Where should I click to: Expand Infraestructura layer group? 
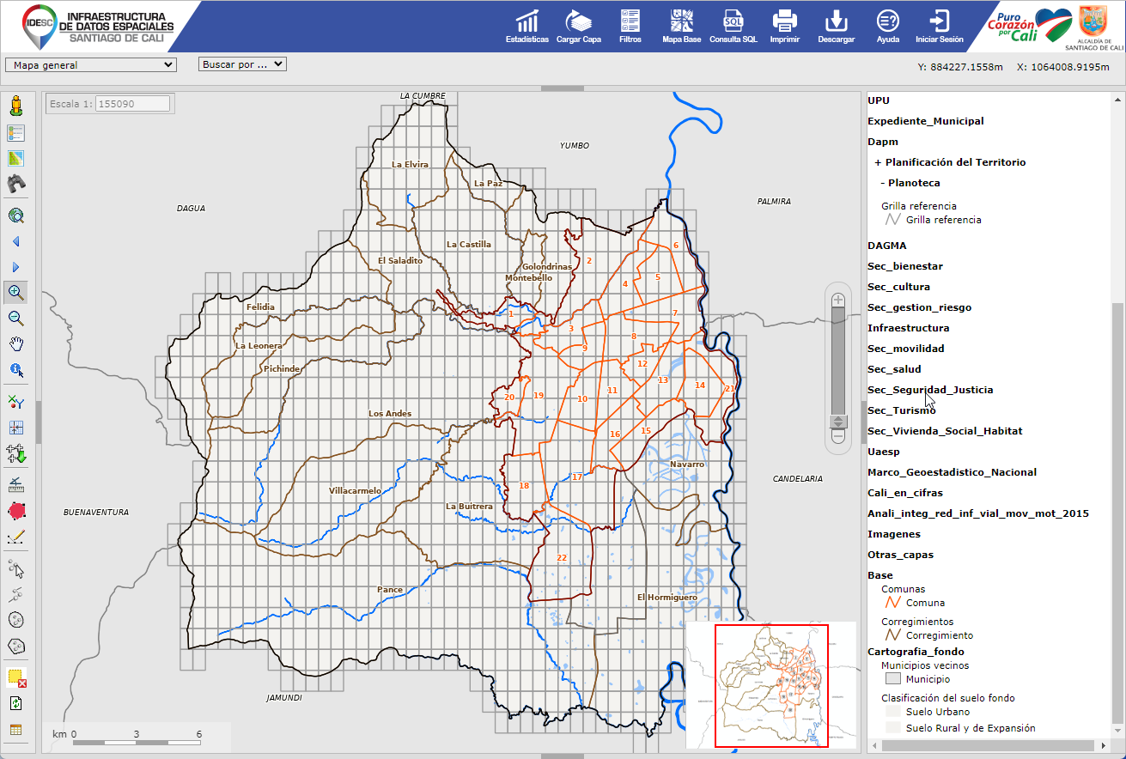(x=909, y=328)
